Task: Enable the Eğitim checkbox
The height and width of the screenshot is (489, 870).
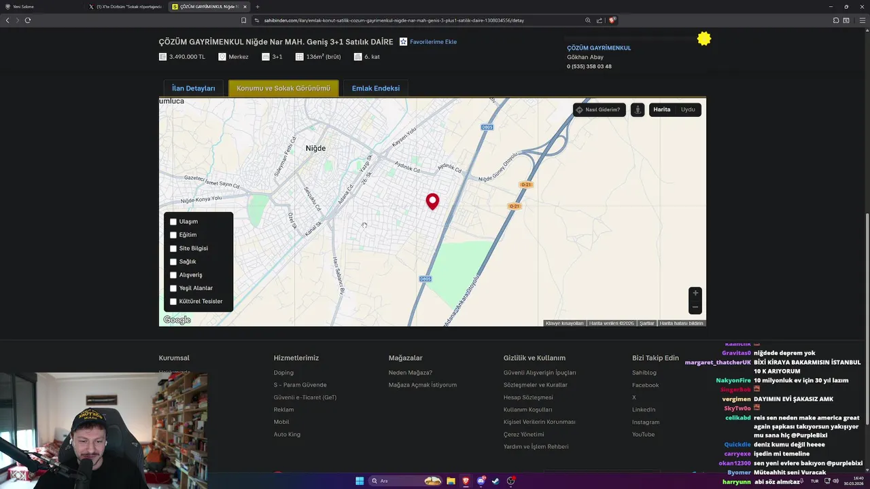Action: point(173,235)
